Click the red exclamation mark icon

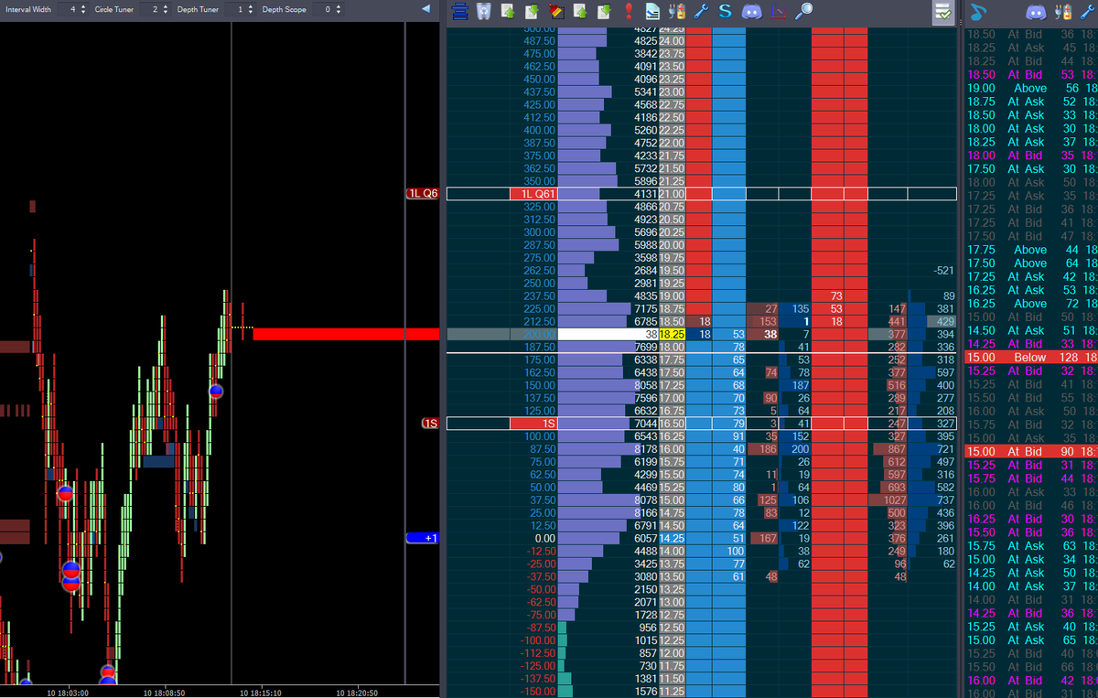[x=628, y=12]
